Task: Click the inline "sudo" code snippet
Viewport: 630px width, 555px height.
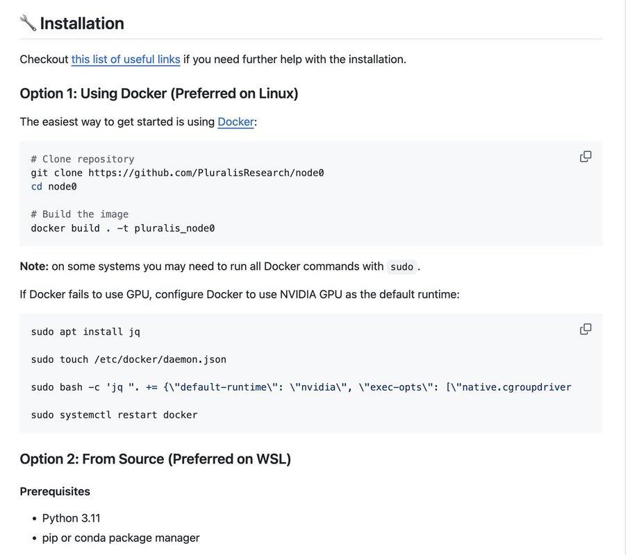Action: click(401, 267)
